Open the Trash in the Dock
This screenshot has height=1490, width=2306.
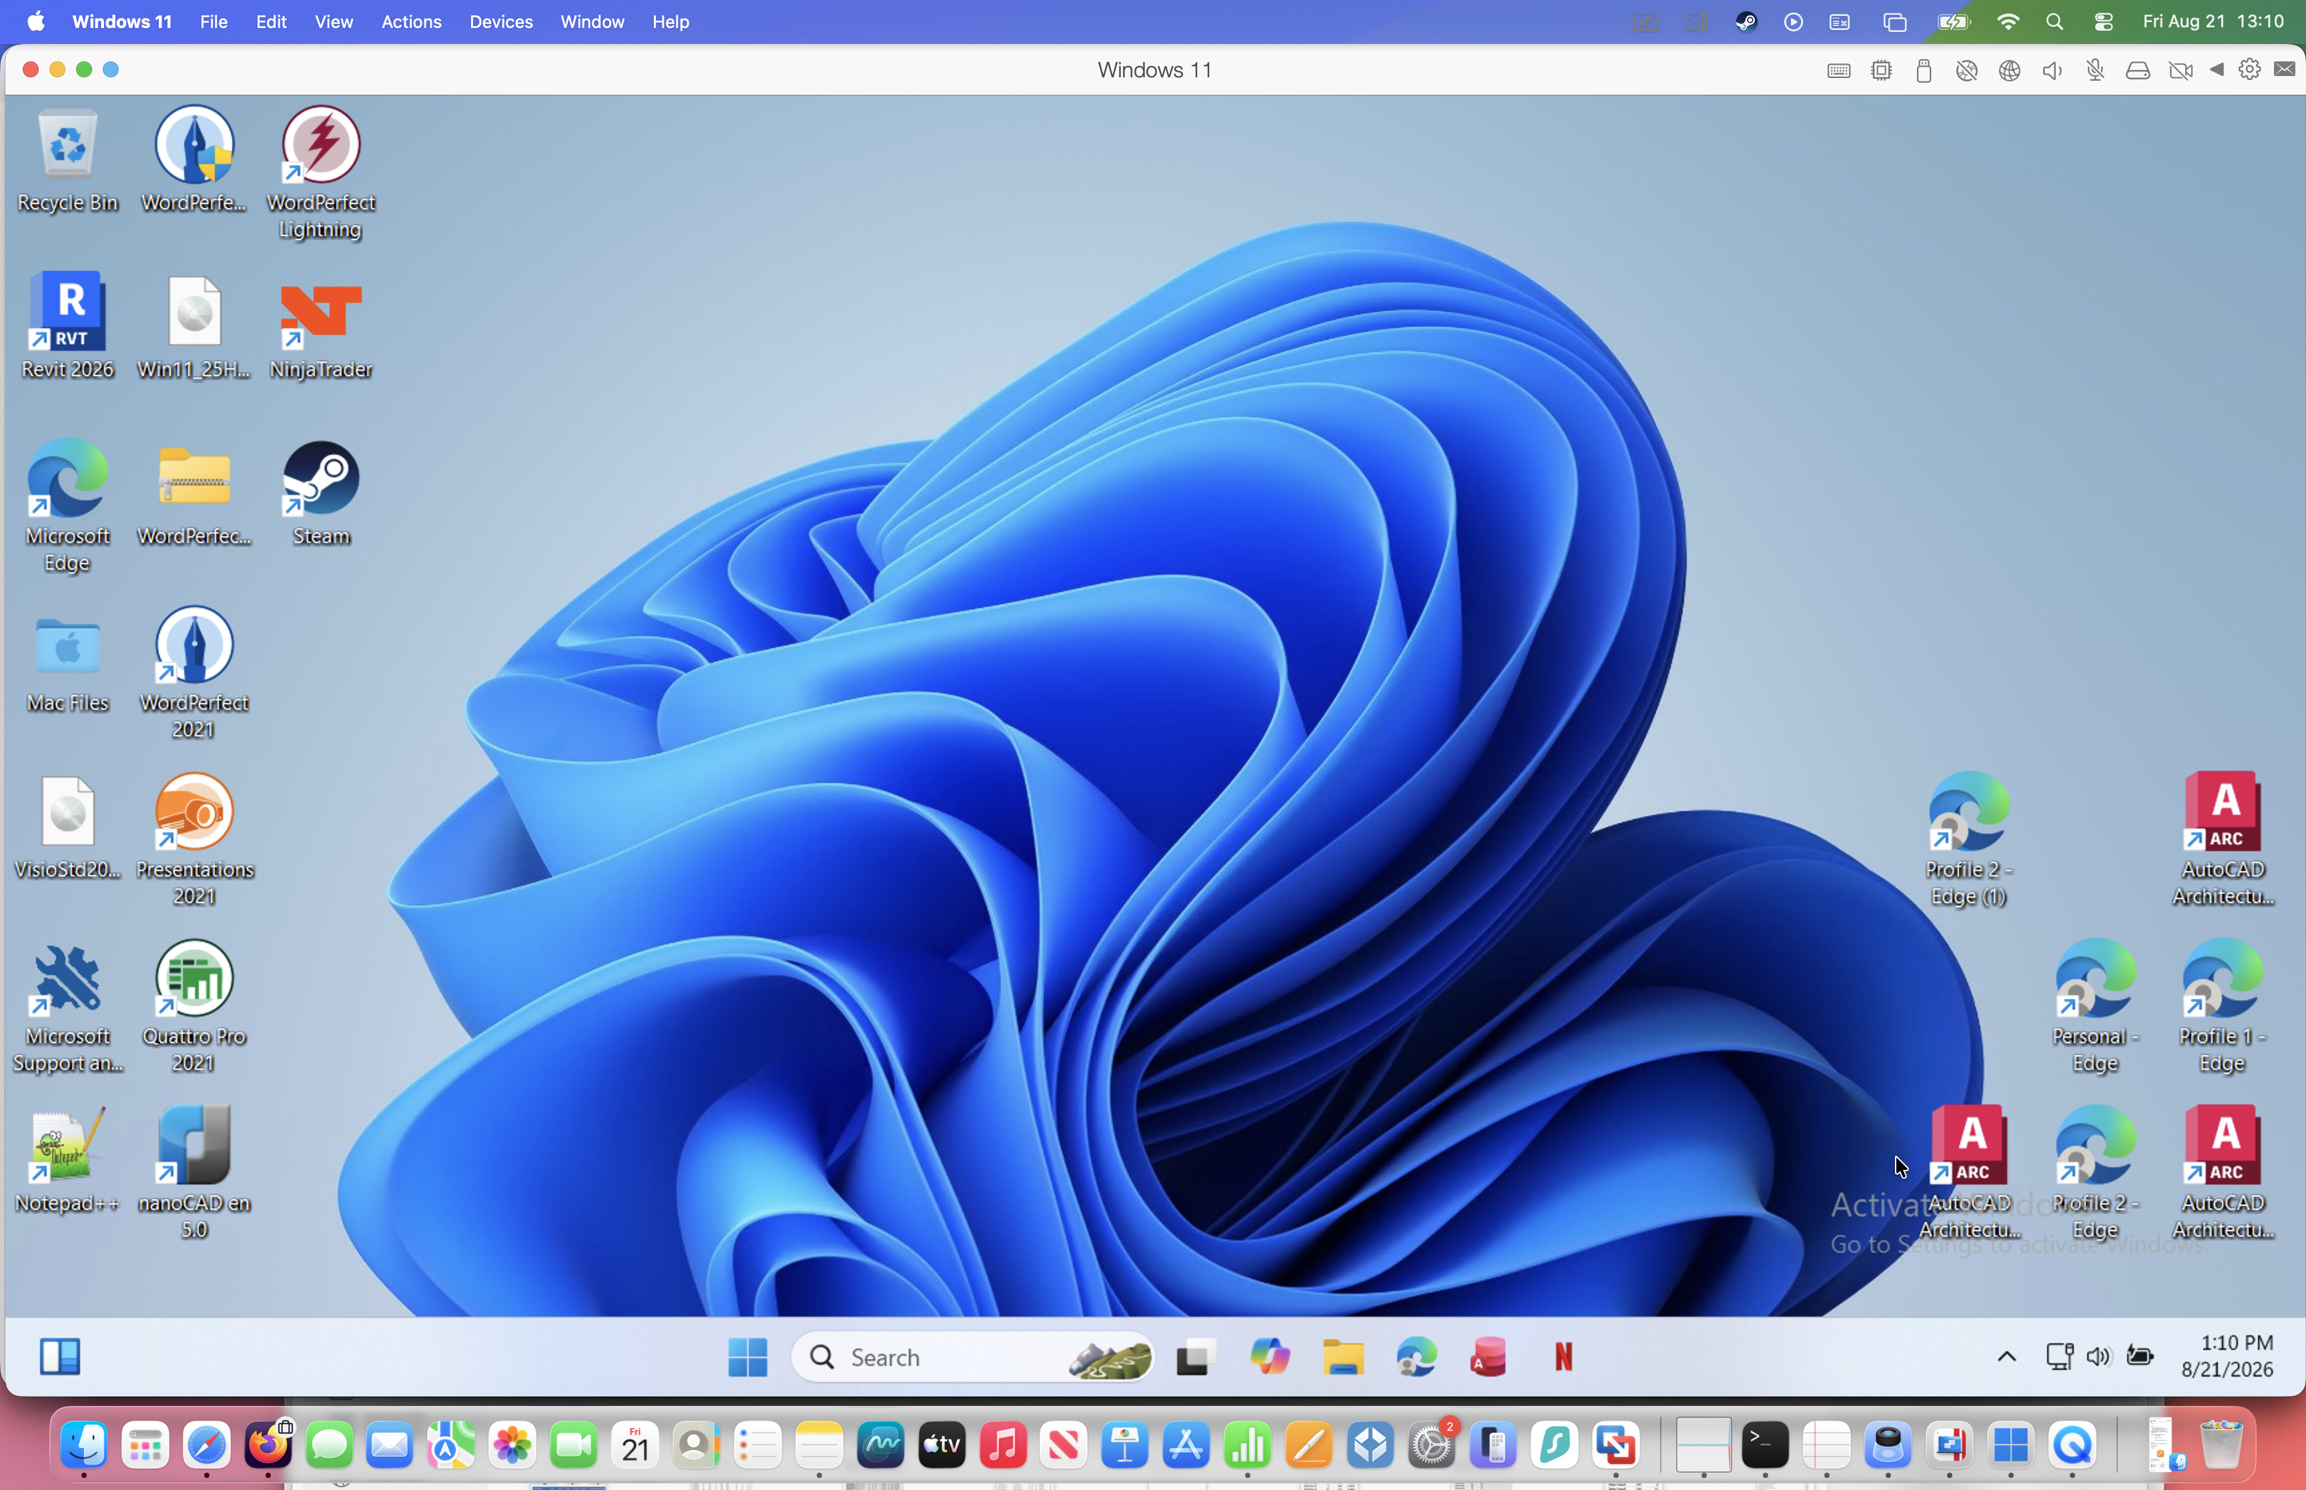coord(2221,1445)
